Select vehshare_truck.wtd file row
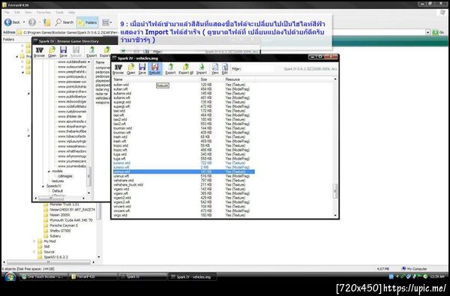The height and width of the screenshot is (296, 450). click(x=184, y=184)
